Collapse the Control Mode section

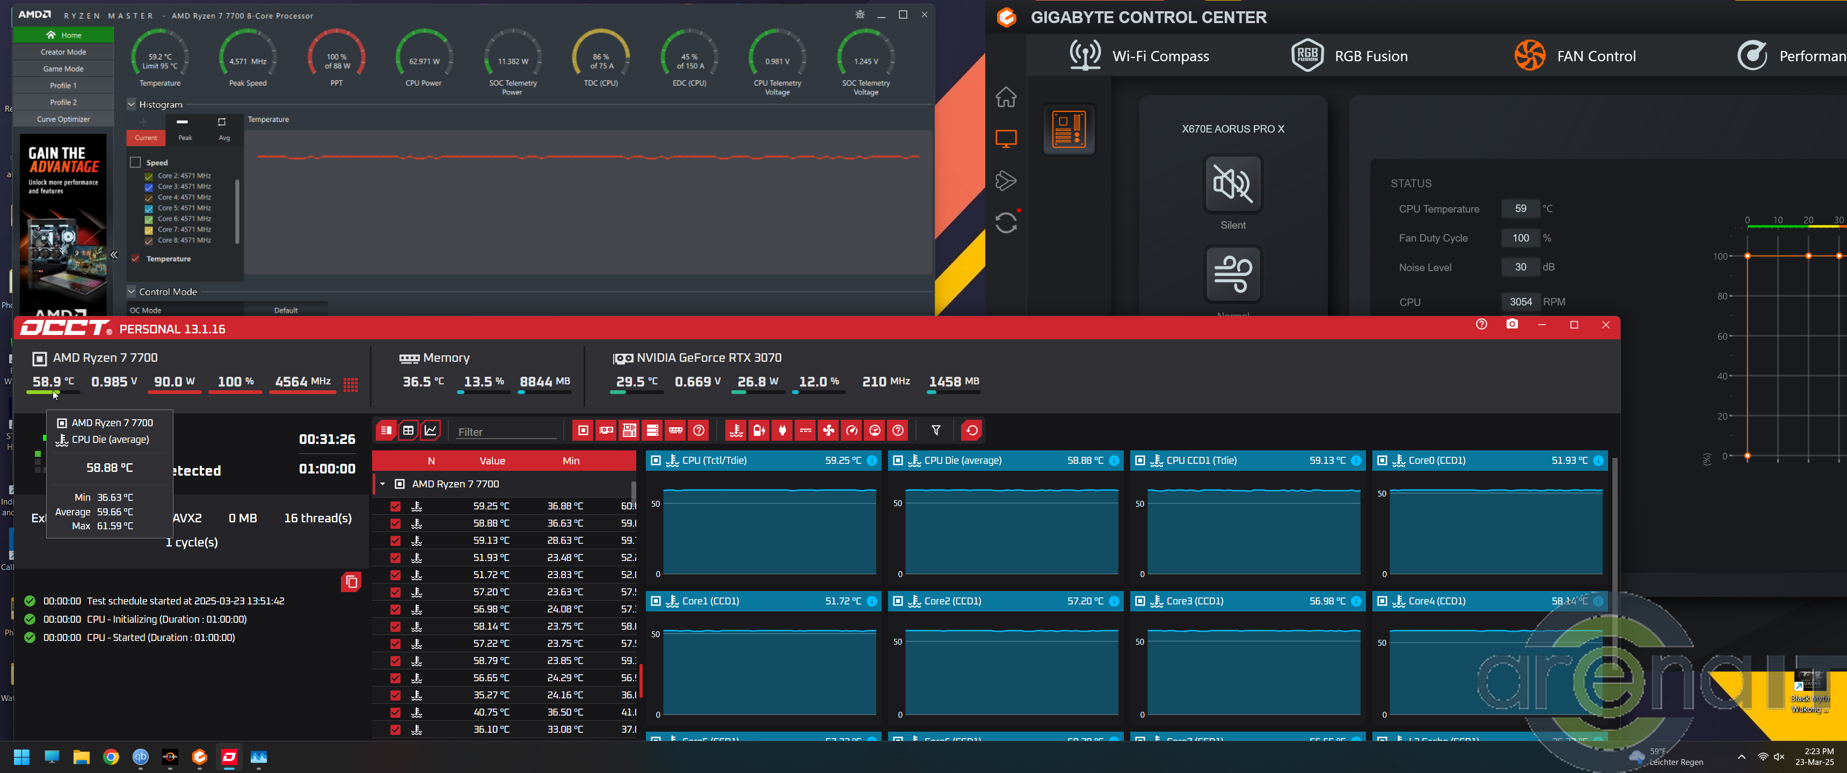point(131,291)
